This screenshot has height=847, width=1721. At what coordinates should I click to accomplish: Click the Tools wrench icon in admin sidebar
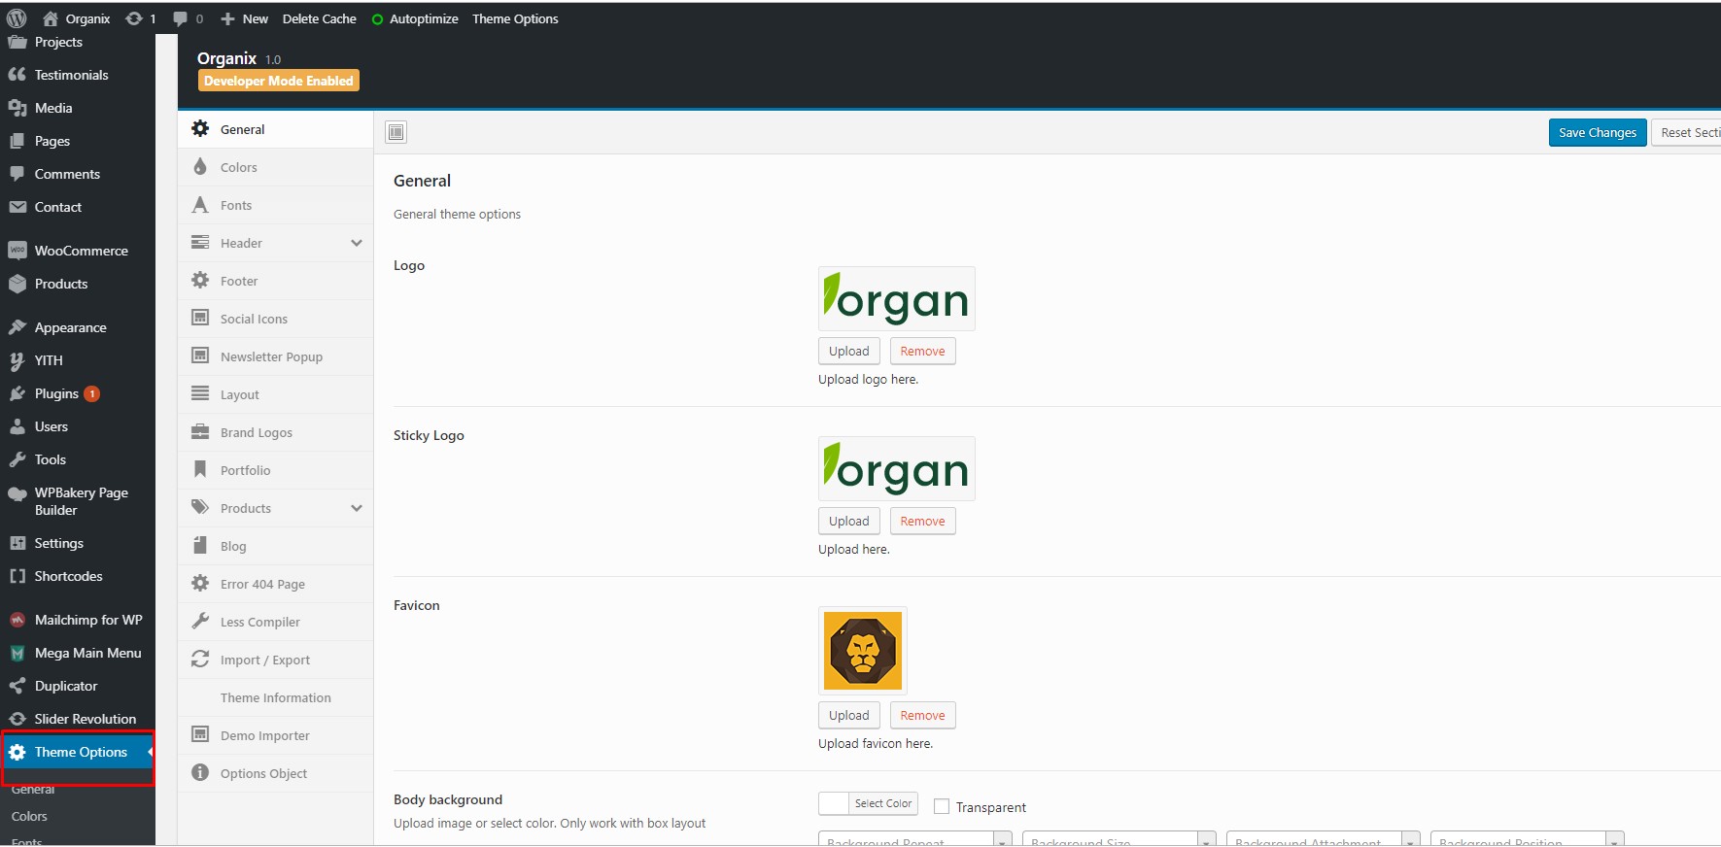pos(17,459)
